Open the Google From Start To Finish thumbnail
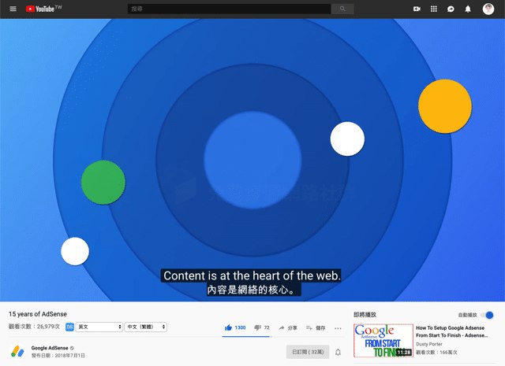505x366 pixels. pyautogui.click(x=383, y=341)
